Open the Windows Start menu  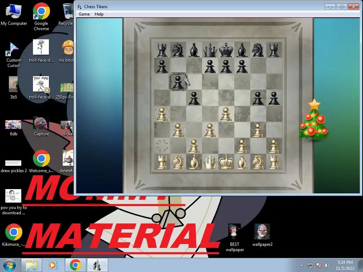tap(10, 265)
